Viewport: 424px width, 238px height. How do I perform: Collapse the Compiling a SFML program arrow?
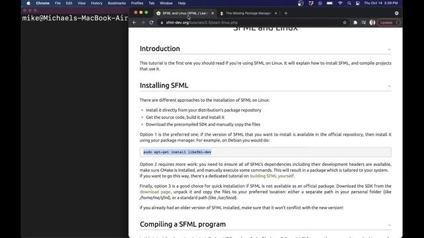pyautogui.click(x=389, y=225)
